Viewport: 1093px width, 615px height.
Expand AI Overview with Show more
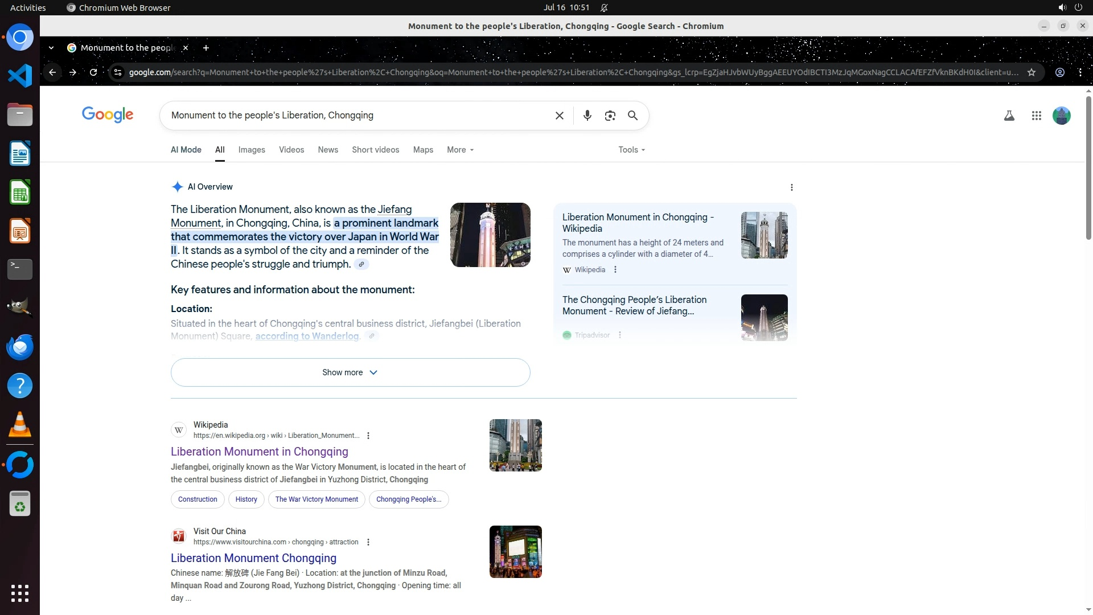click(x=350, y=372)
